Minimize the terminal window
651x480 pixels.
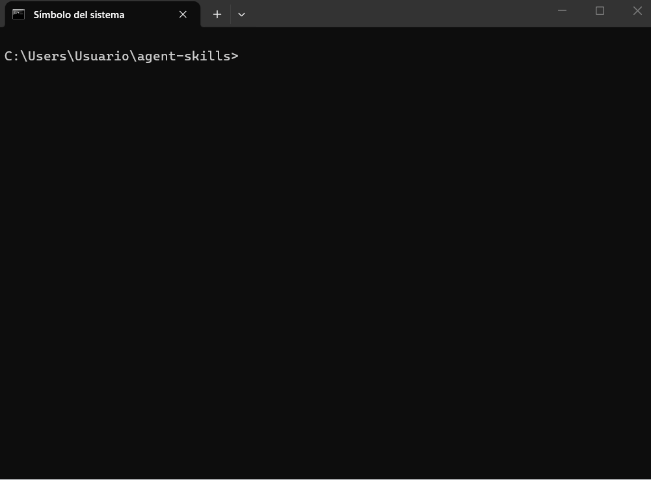click(x=561, y=11)
